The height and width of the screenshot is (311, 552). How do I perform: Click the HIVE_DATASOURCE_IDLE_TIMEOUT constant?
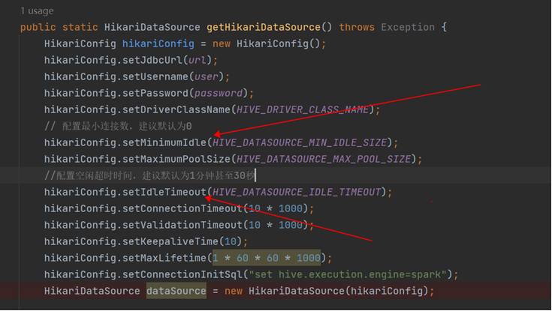pyautogui.click(x=297, y=192)
